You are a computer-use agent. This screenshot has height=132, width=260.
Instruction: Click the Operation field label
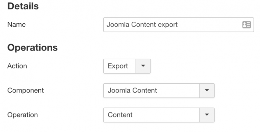click(22, 115)
